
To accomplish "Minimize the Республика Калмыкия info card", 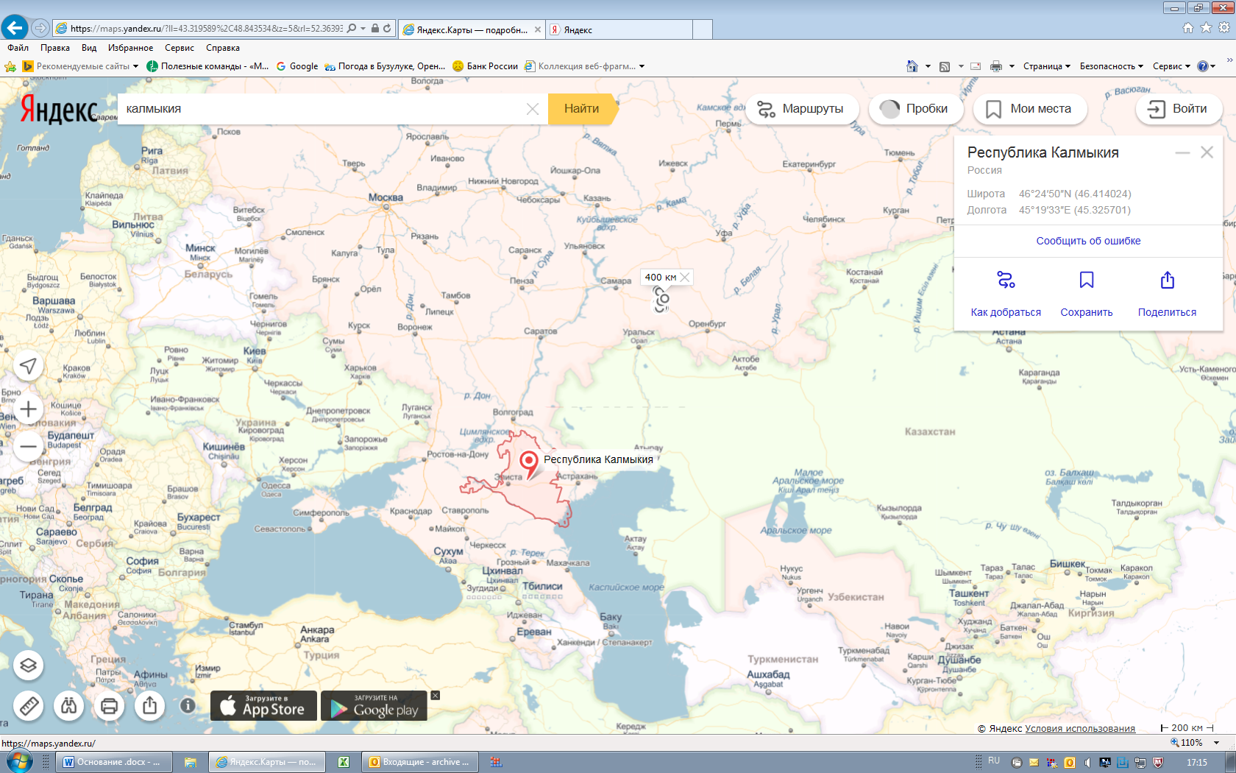I will [x=1182, y=152].
